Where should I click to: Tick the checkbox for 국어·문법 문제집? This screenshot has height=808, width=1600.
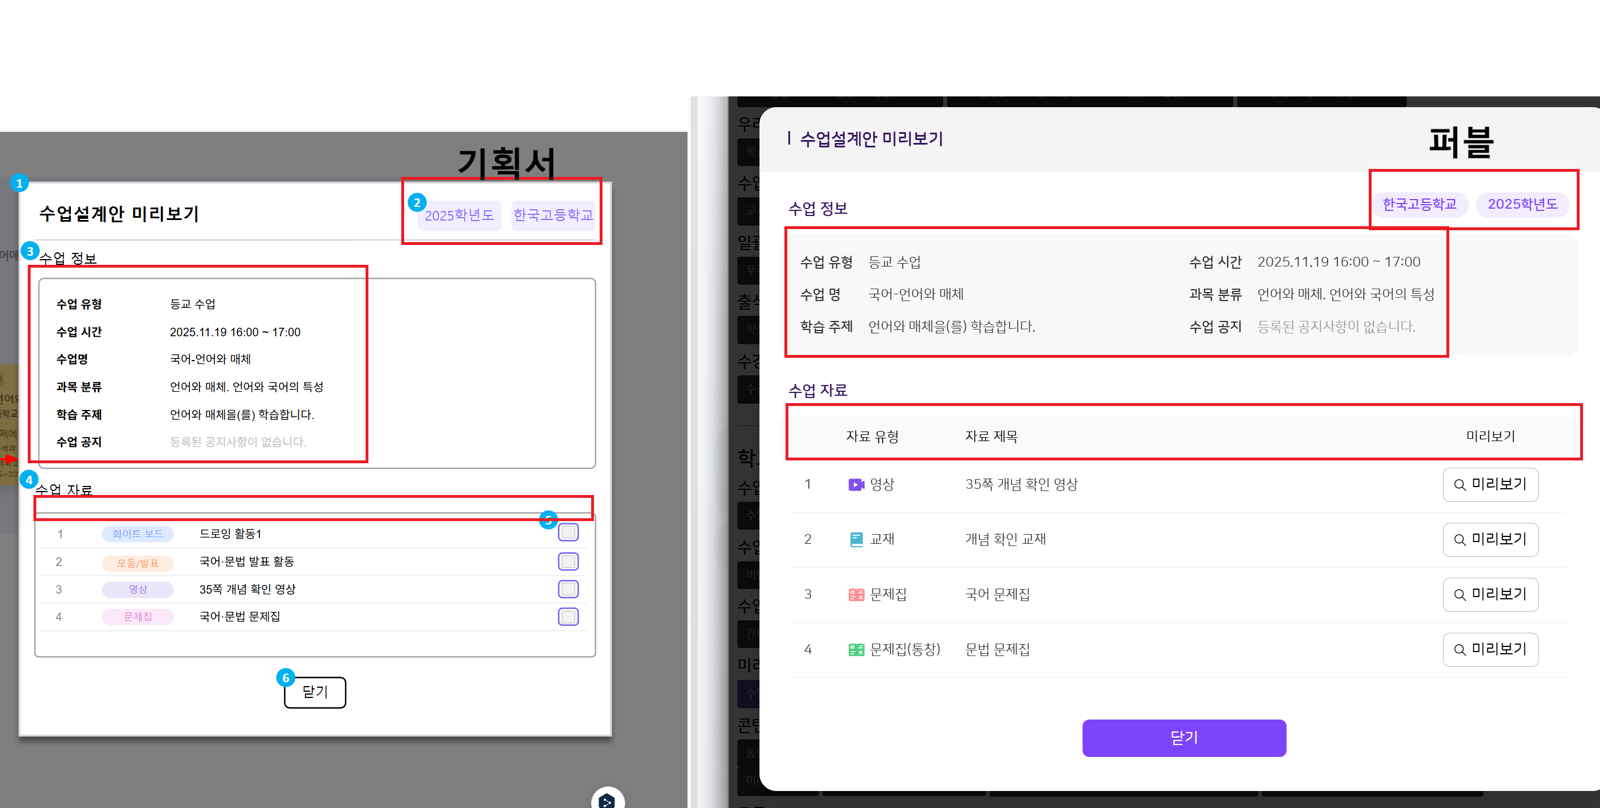pos(568,616)
